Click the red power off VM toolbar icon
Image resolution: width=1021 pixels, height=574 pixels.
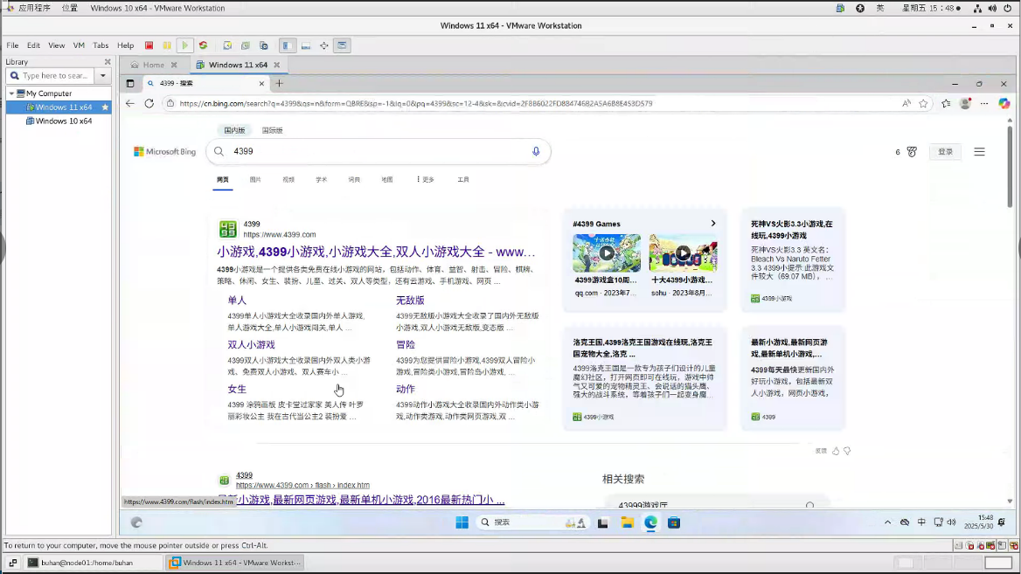[149, 45]
